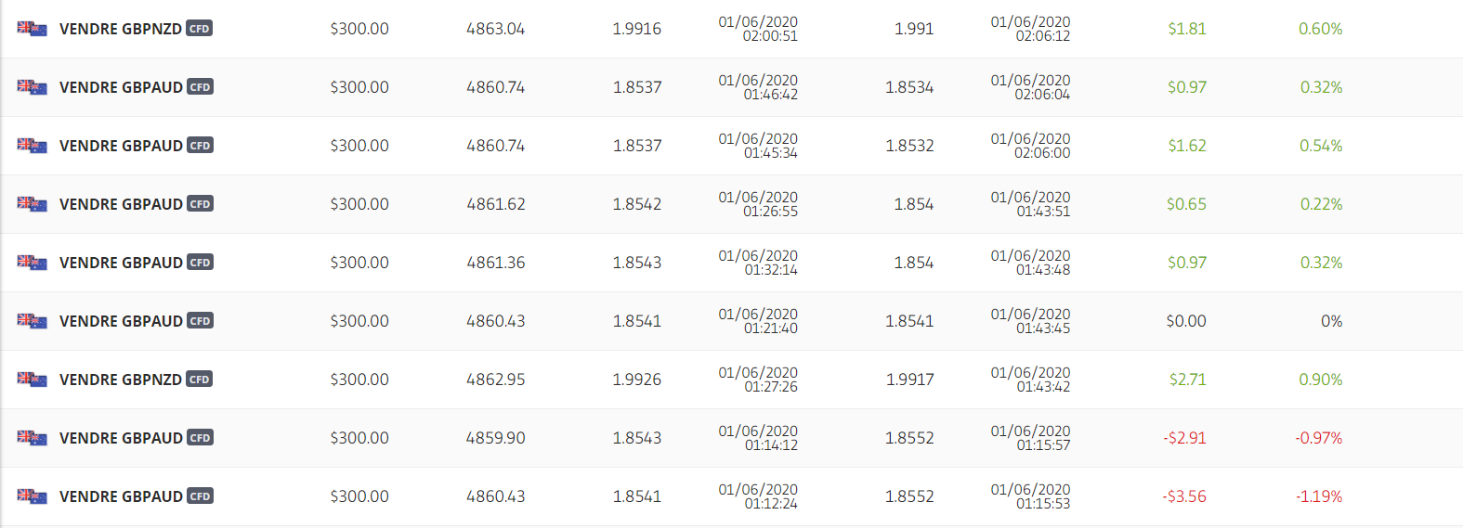Click the flag icon of GBPNZD trade with $2.71 profit
This screenshot has width=1463, height=528.
point(32,380)
